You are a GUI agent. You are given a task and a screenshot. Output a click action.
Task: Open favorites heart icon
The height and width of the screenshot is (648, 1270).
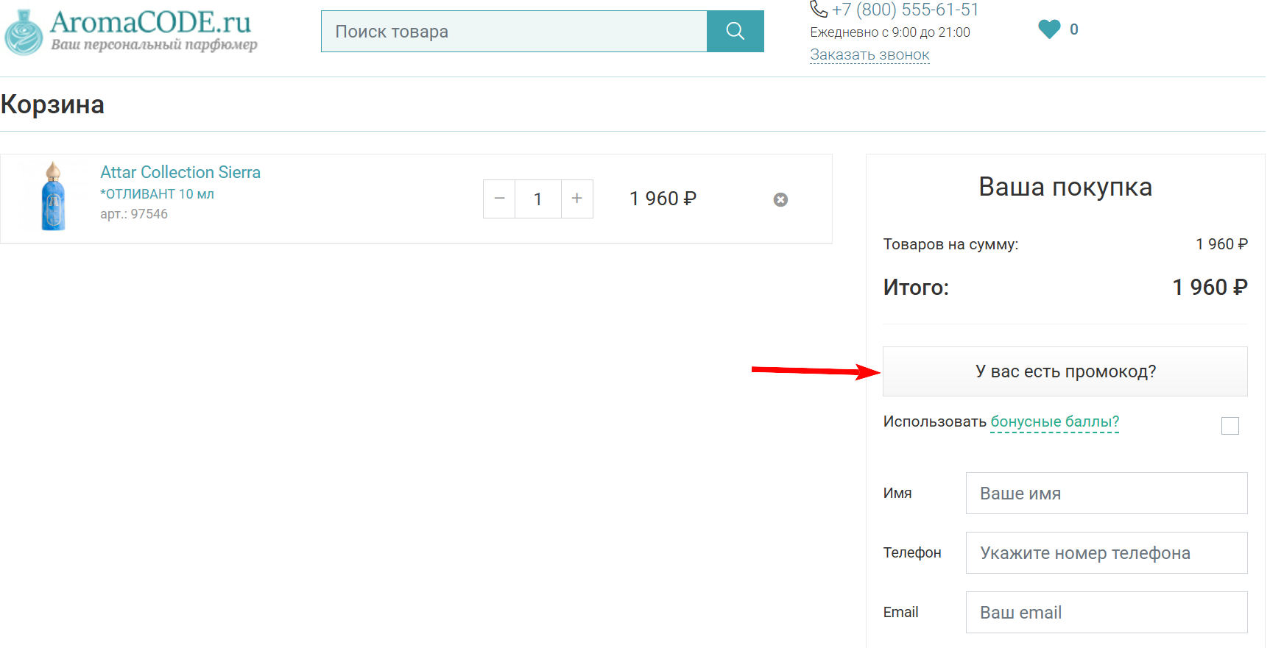1049,29
